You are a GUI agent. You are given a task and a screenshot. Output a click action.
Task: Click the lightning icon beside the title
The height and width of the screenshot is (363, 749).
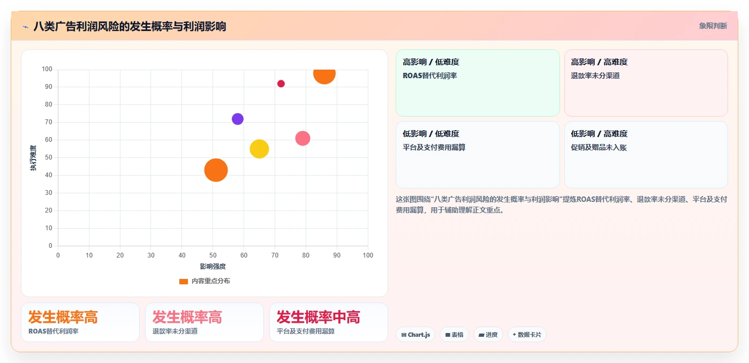tap(25, 26)
